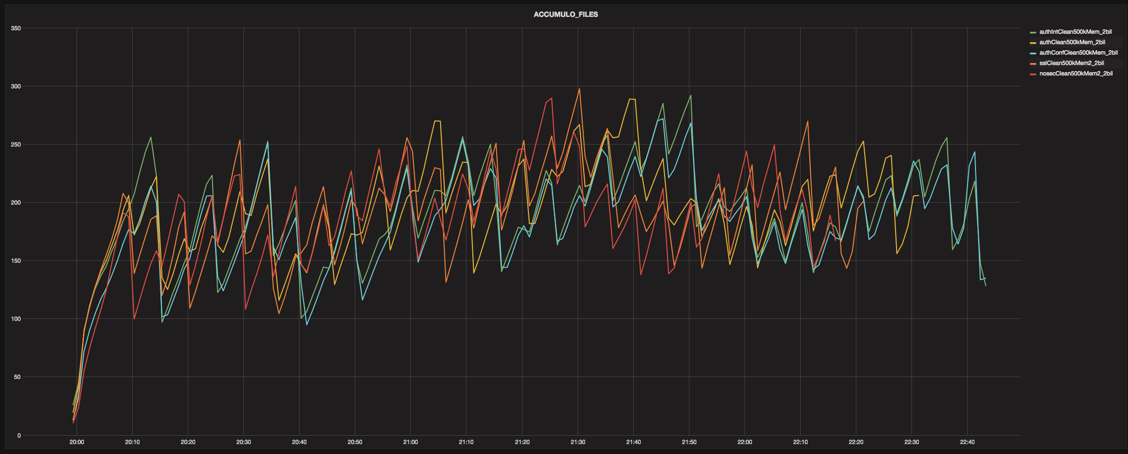Click cyan color swatch for authConfClean500kMem_2bil
Screen dimensions: 1128x454
(1033, 53)
